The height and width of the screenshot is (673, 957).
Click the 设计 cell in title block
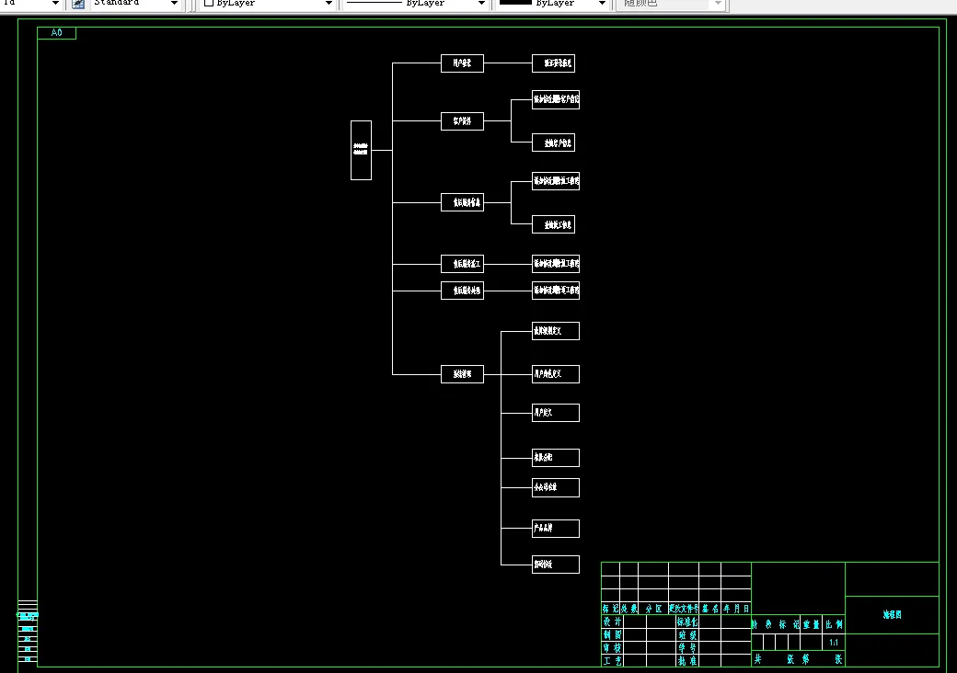tap(612, 622)
